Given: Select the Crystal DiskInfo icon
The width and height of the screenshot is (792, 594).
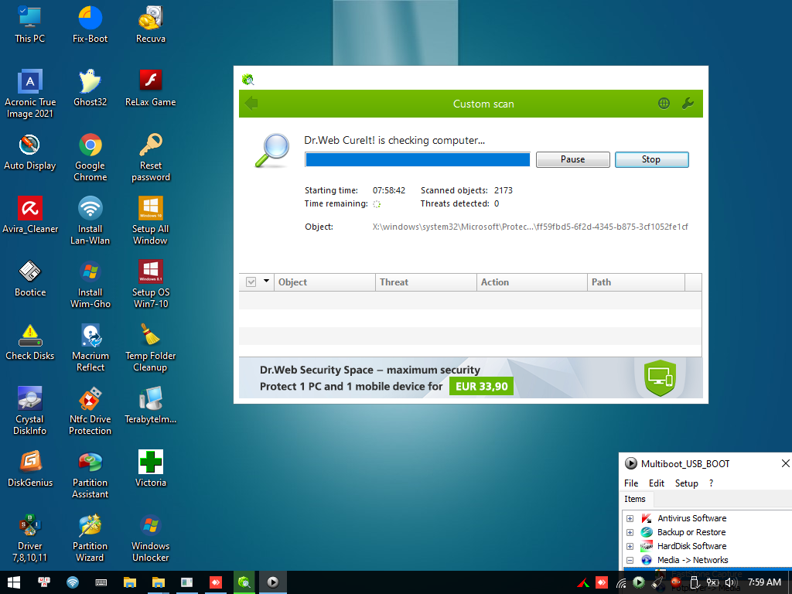Looking at the screenshot, I should click(30, 411).
